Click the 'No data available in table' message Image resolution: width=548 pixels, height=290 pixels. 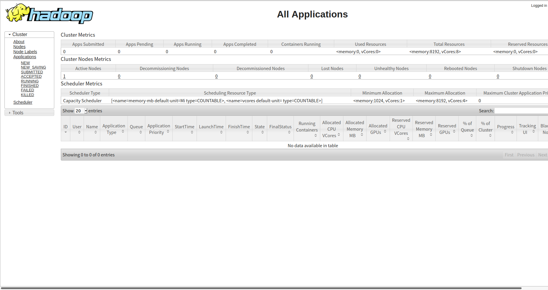(x=313, y=146)
